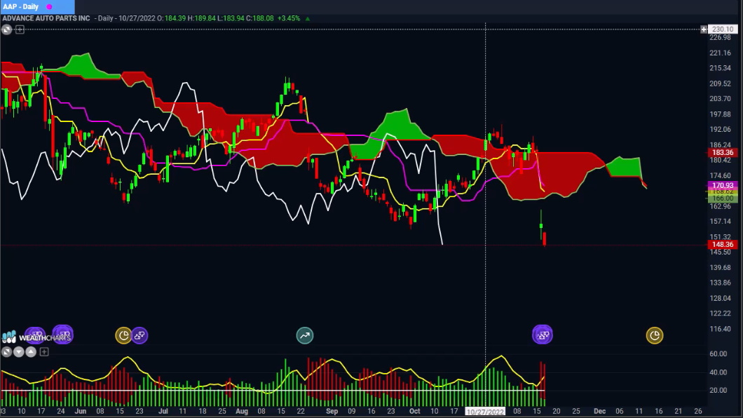Move the indicator pane down with the down arrow
The image size is (743, 418).
click(x=19, y=351)
